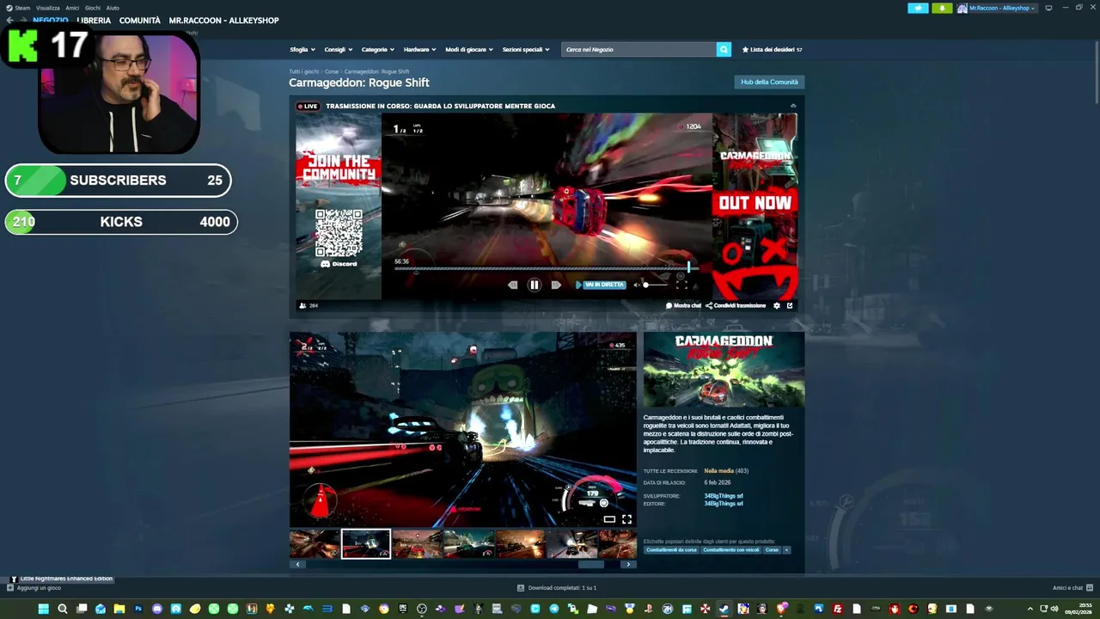The image size is (1100, 619).
Task: Open 'Download completati' status area
Action: pos(557,588)
